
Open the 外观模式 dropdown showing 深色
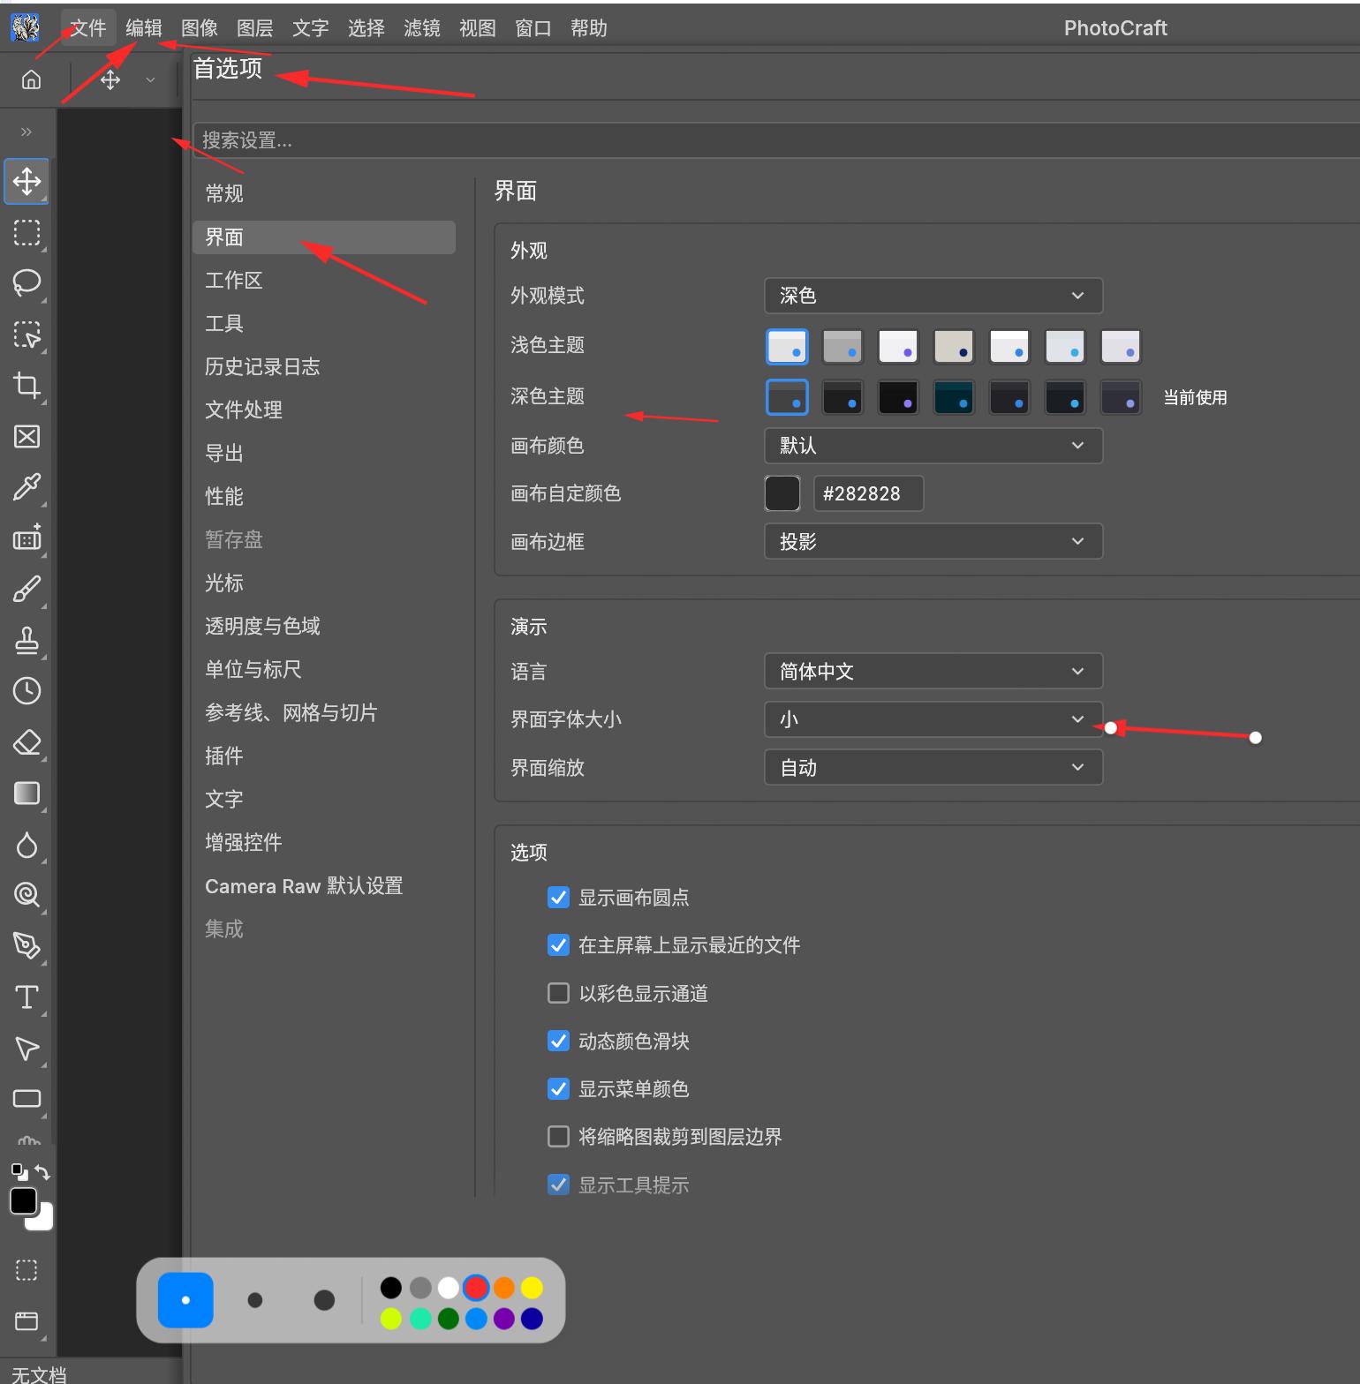coord(933,296)
